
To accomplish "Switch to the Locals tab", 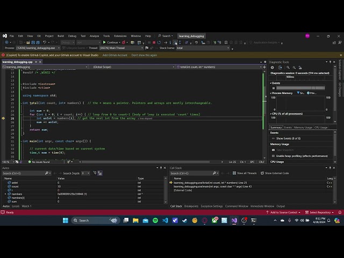I will pyautogui.click(x=16, y=206).
